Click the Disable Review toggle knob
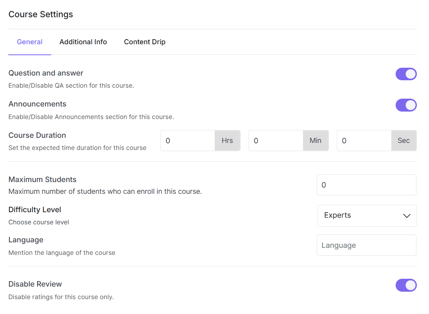 410,285
